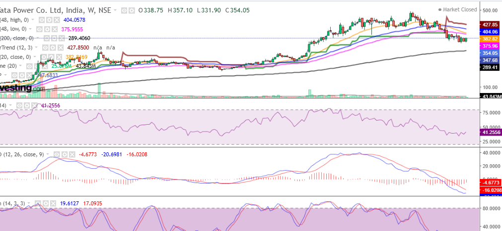The image size is (502, 231).
Task: Hide the (48, low, 0) indicator line
Action: point(39,29)
